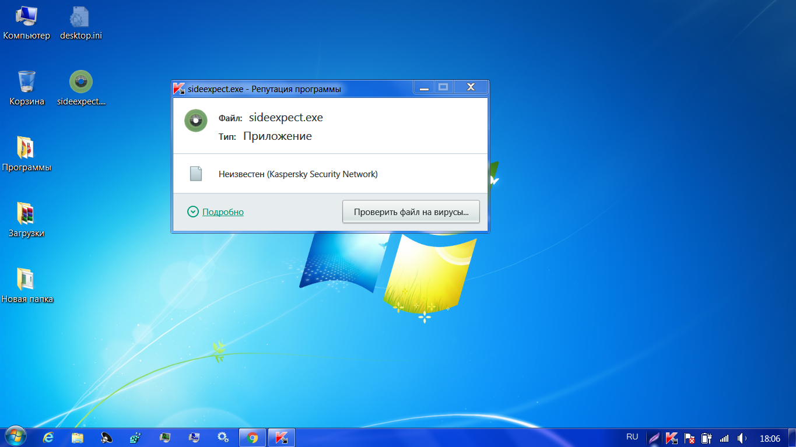796x447 pixels.
Task: Open the Программы folder icon
Action: (27, 154)
